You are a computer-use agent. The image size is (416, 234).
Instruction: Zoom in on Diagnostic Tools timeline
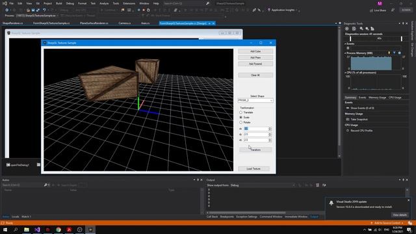point(361,29)
